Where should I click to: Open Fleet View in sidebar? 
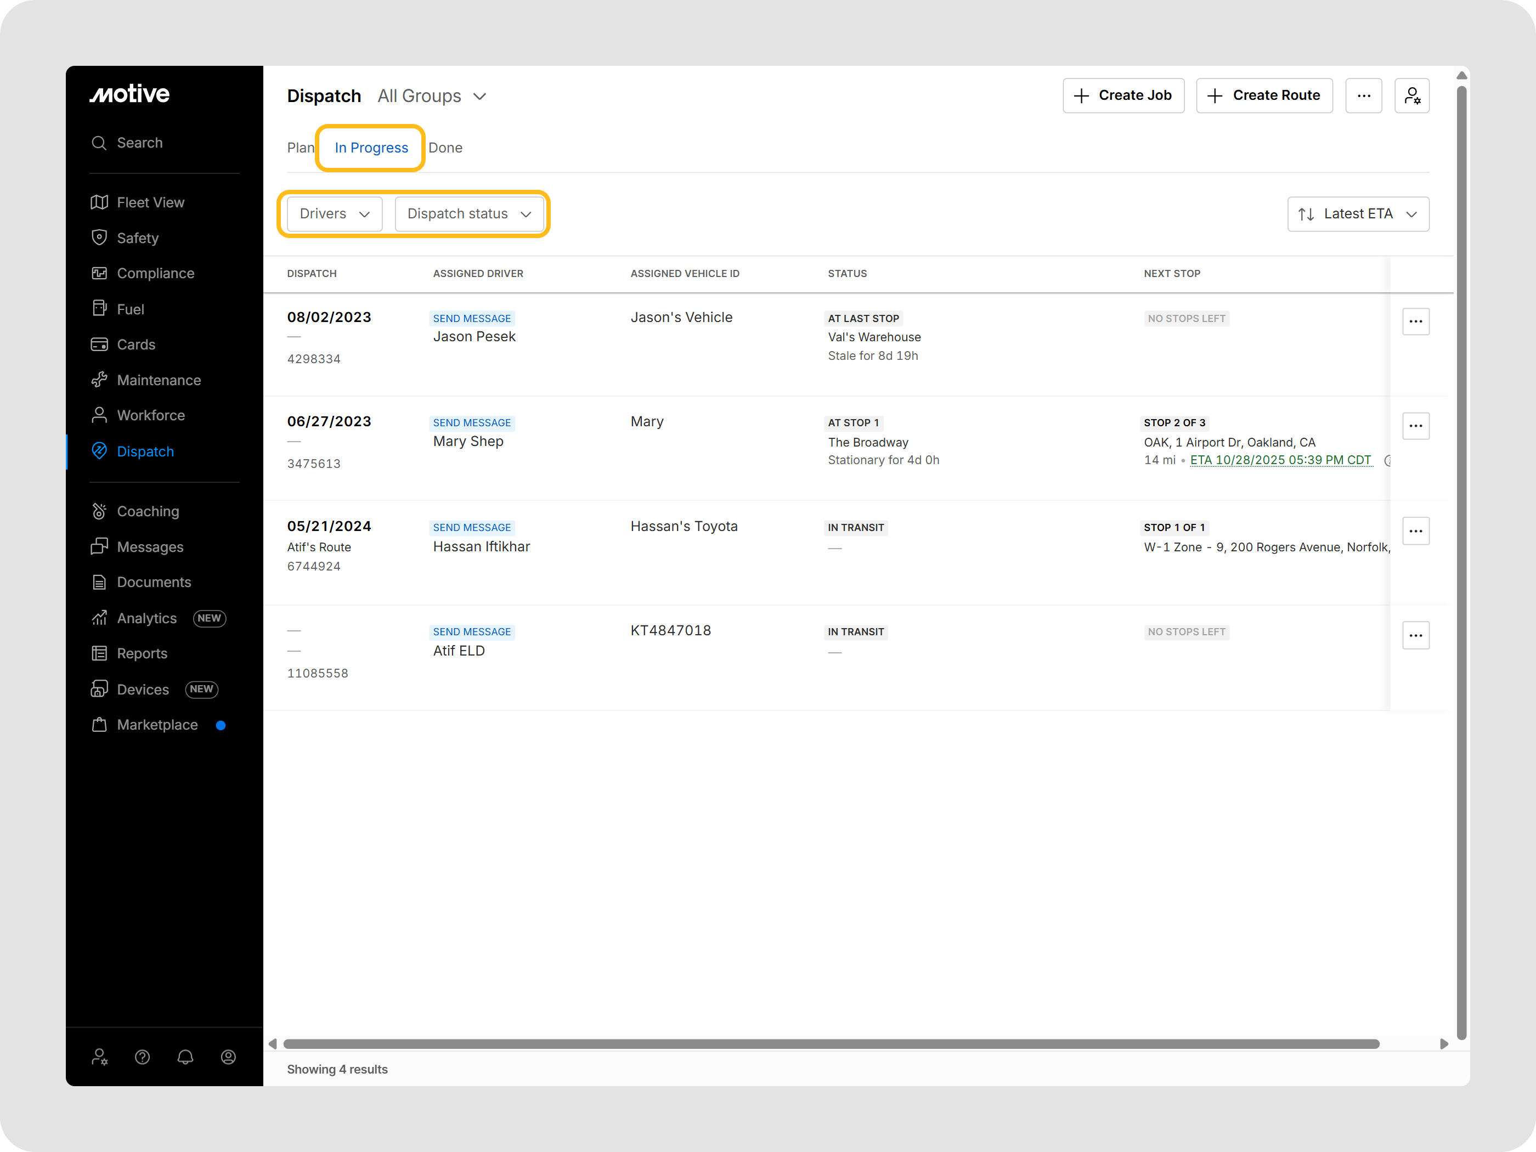coord(150,203)
